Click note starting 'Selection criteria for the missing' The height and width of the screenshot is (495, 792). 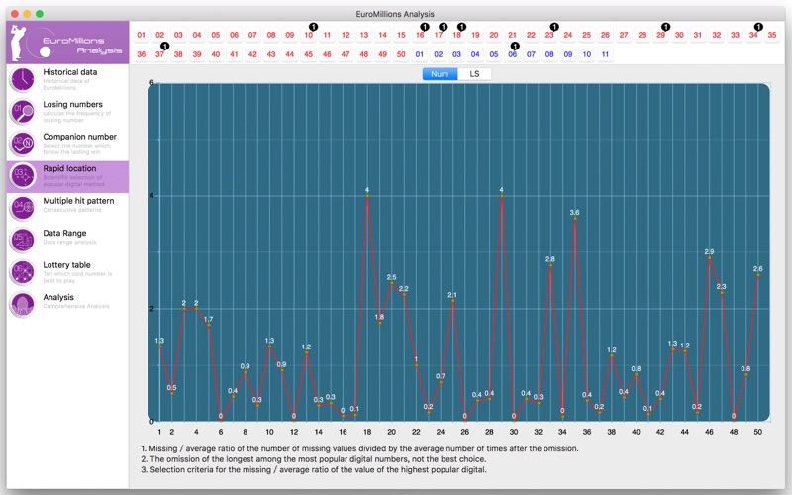313,469
